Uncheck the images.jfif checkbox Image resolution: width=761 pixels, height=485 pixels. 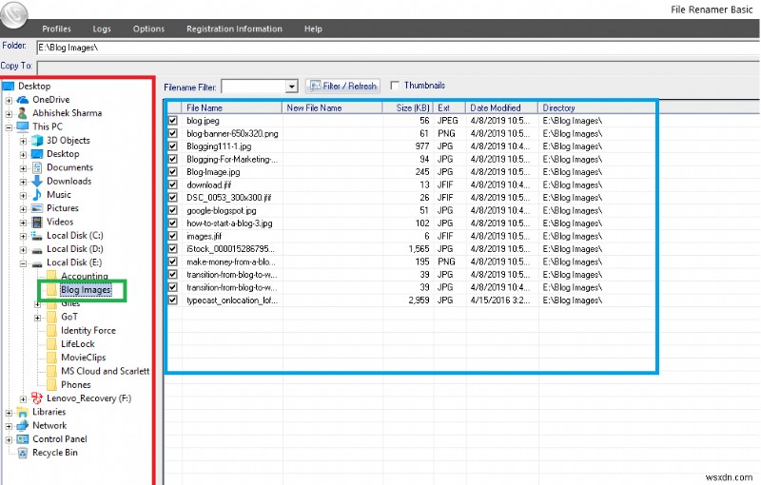[173, 236]
